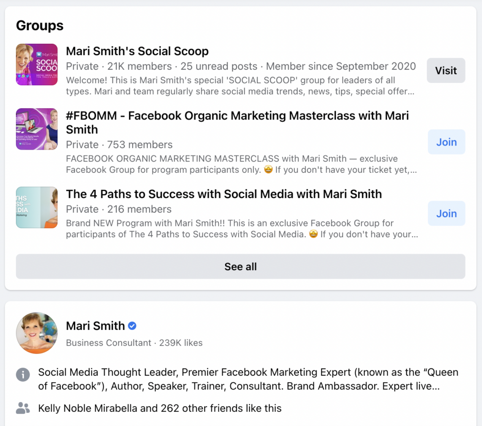Join the #FBOMM Masterclass group

click(446, 142)
